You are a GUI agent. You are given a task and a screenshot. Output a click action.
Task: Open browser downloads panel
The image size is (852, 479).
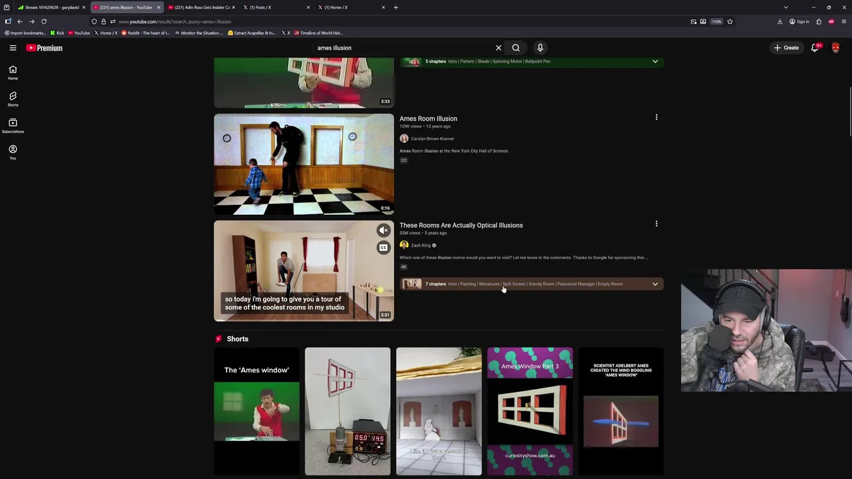[x=779, y=21]
